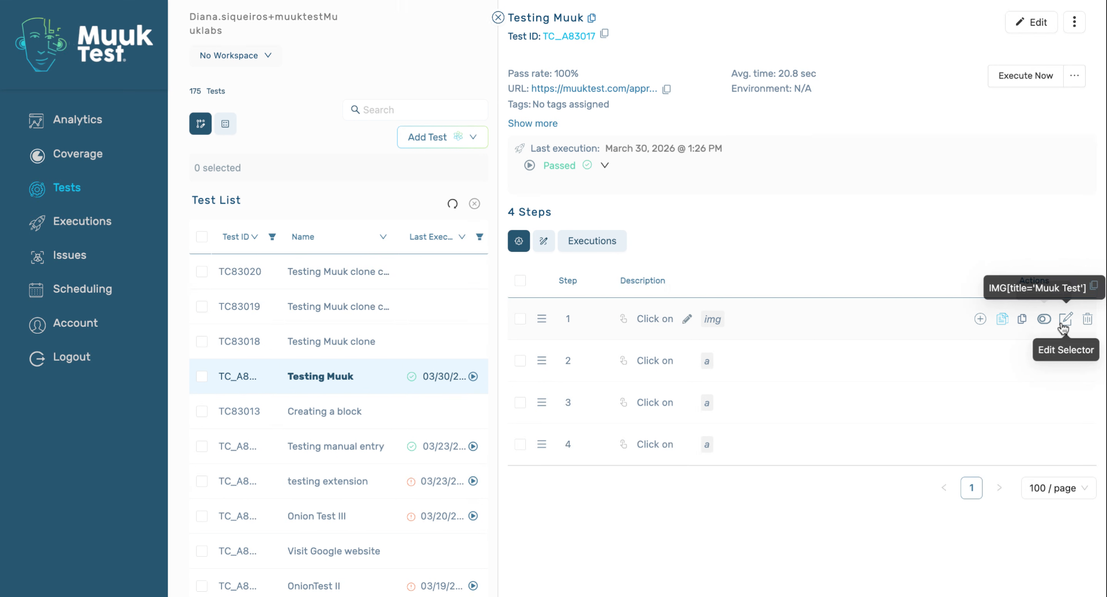Screen dimensions: 1107x597
Task: Click the MuukTest logo
Action: (84, 44)
